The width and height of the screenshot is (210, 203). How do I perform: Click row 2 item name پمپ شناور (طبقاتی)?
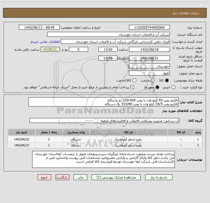click(x=128, y=145)
